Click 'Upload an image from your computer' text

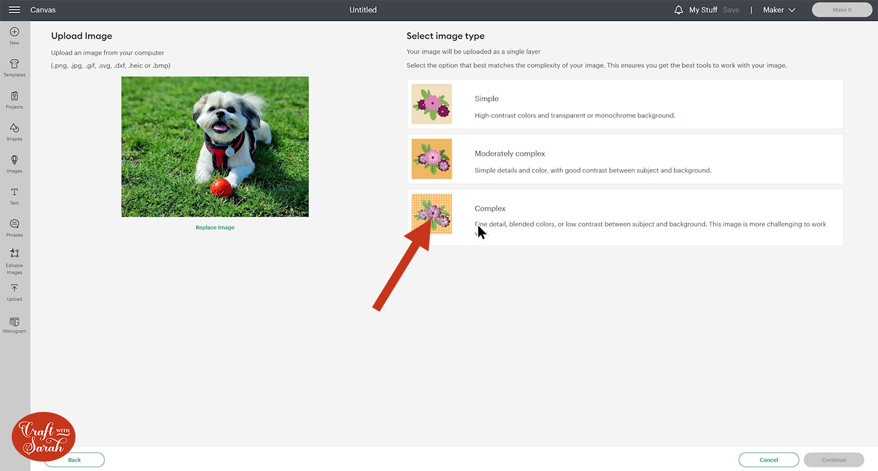(x=107, y=53)
